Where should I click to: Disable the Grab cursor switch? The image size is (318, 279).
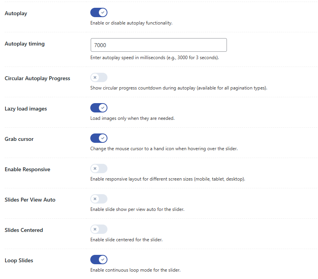click(98, 138)
